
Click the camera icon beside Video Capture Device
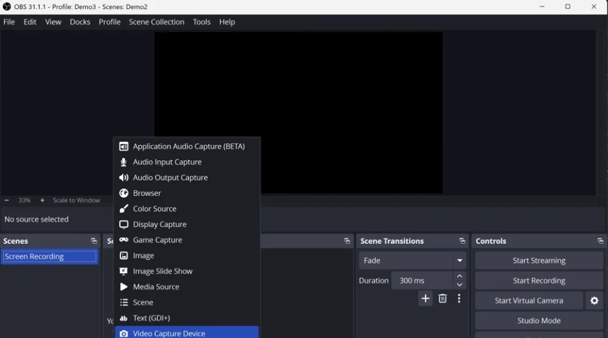click(x=124, y=333)
